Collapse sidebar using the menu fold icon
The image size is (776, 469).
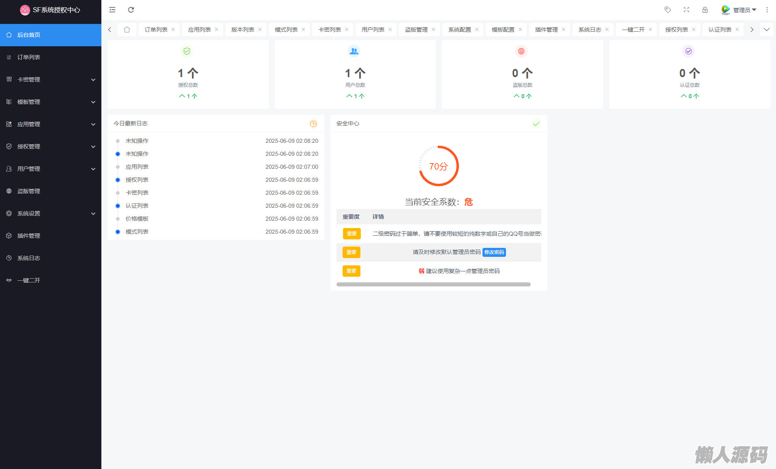tap(112, 10)
